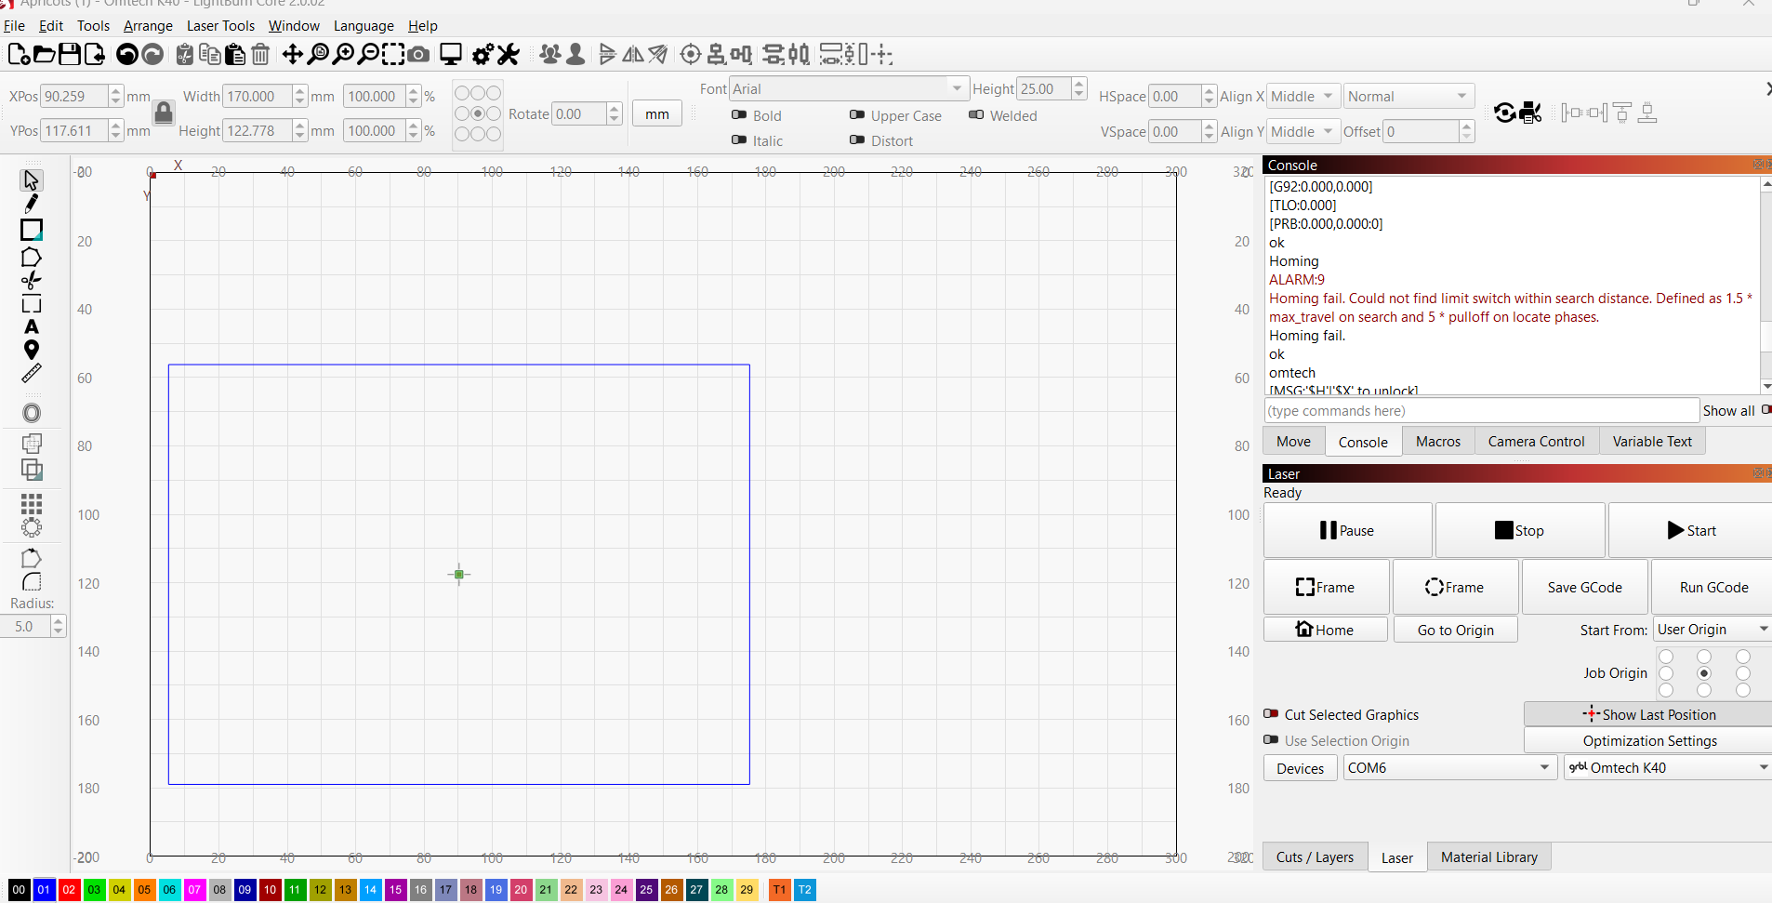This screenshot has width=1772, height=903.
Task: Click the Go to Origin button
Action: pyautogui.click(x=1455, y=631)
